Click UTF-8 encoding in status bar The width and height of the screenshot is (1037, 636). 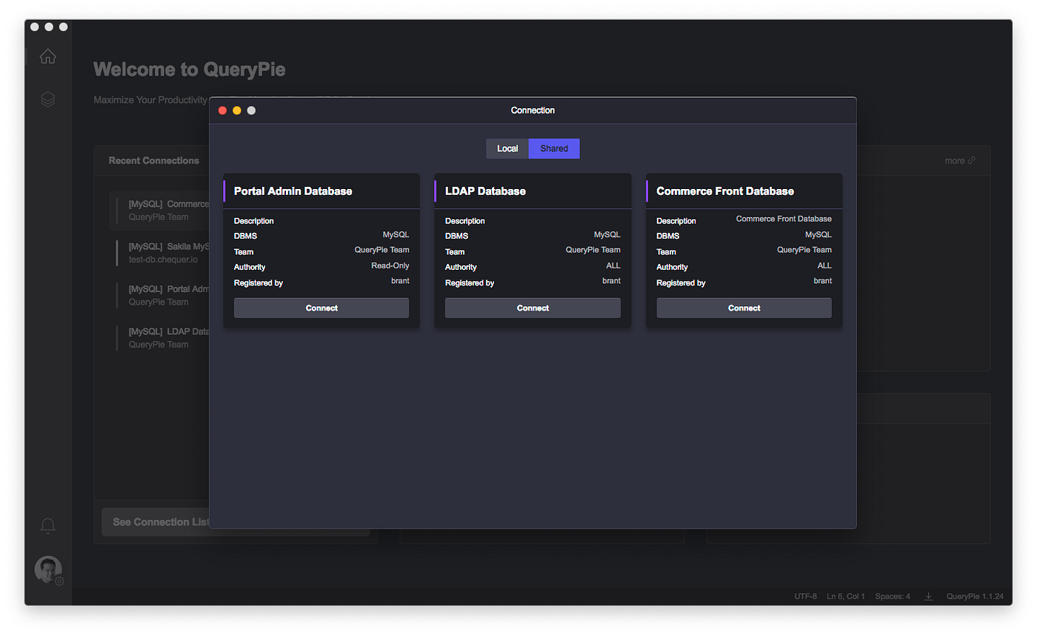tap(806, 596)
